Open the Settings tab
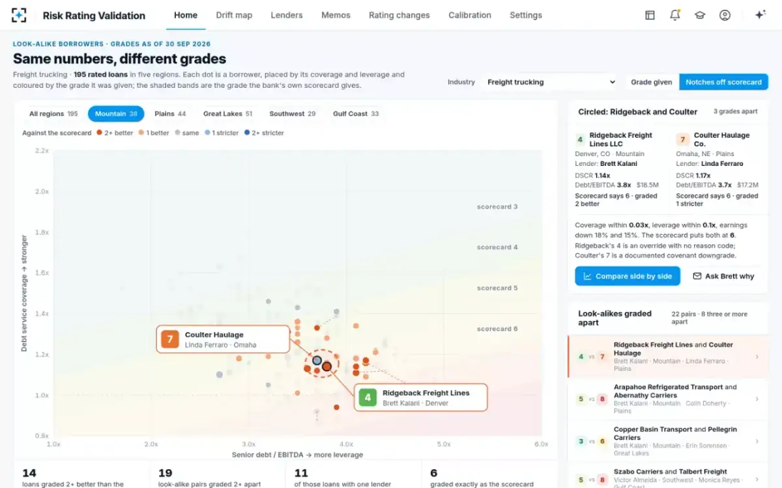The image size is (782, 488). (x=526, y=15)
